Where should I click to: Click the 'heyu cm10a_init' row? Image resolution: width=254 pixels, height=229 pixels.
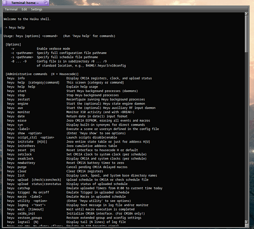tap(76, 213)
